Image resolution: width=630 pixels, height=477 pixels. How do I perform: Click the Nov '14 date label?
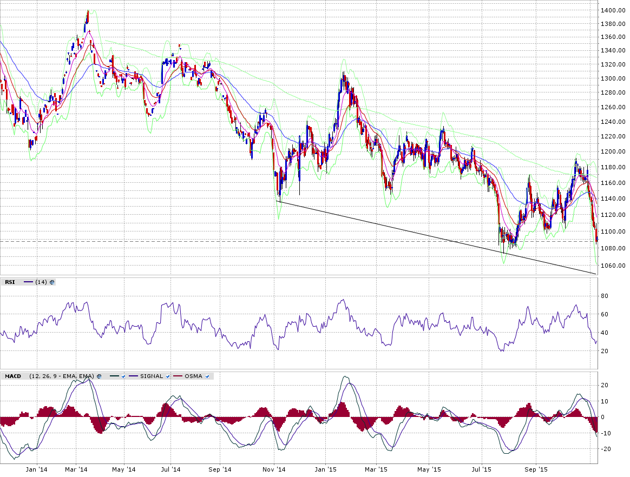(x=274, y=469)
